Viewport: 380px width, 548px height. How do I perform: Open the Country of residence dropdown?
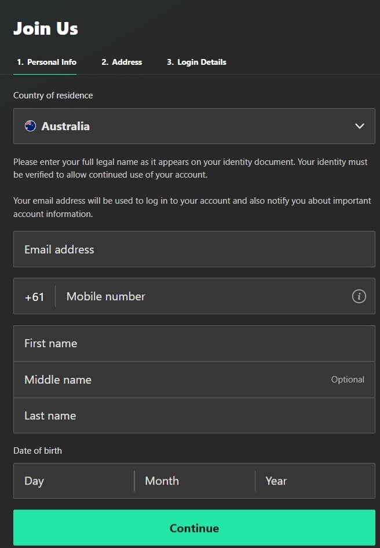pyautogui.click(x=194, y=126)
